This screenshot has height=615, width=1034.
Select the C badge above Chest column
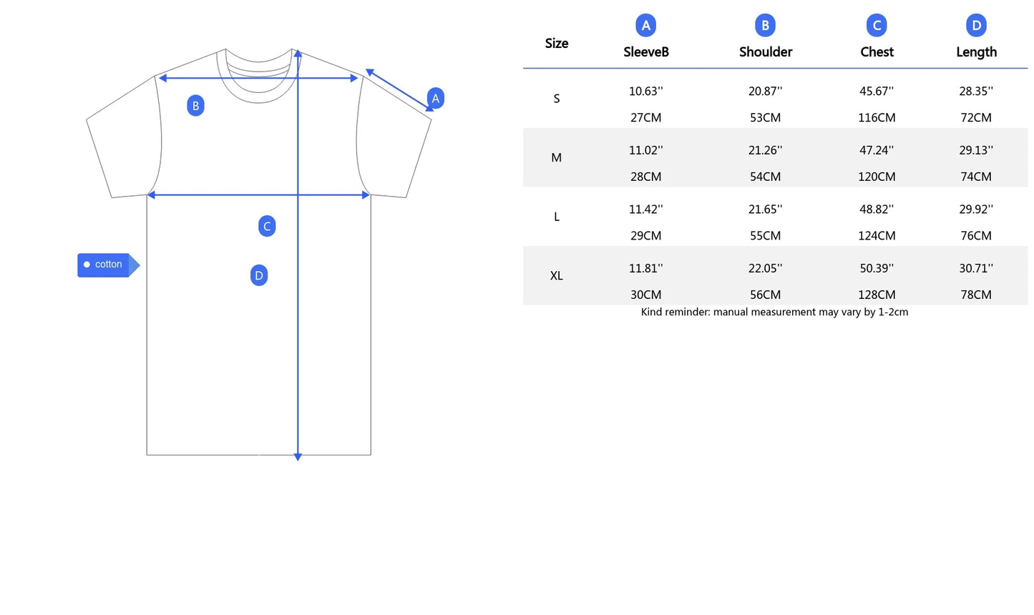(x=877, y=26)
